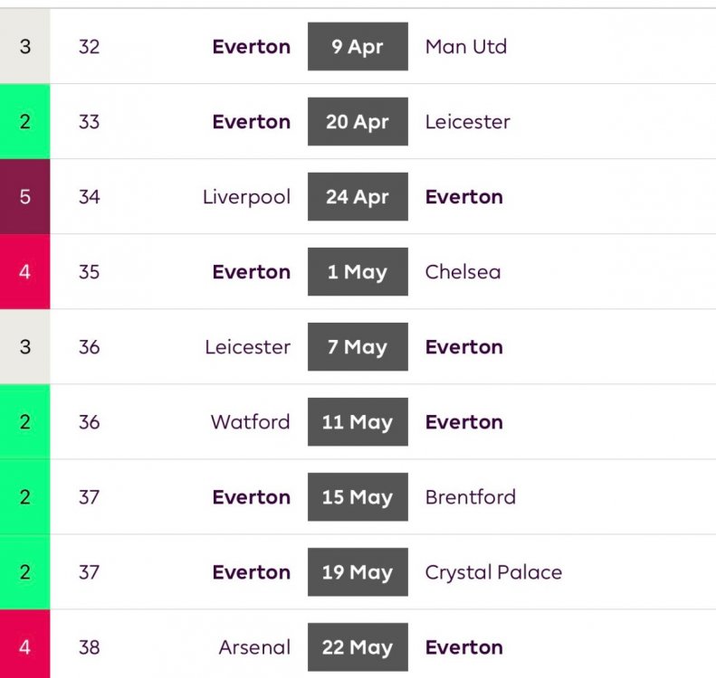
Task: Click the Watford team name
Action: click(x=250, y=422)
